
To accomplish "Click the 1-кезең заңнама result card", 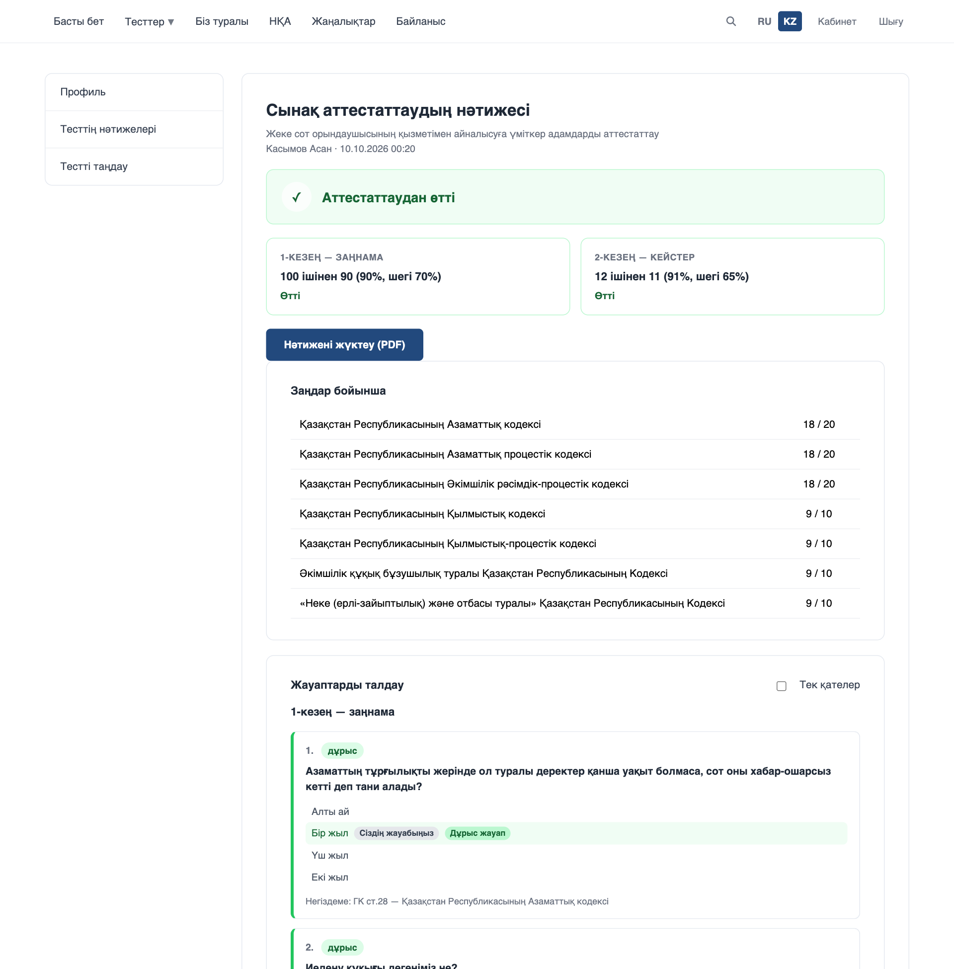I will 417,276.
